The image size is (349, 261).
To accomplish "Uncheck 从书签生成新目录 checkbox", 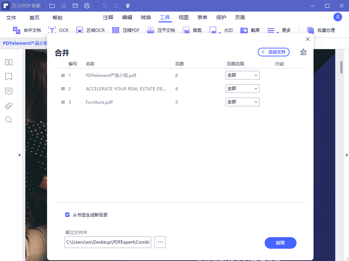I will tap(67, 214).
